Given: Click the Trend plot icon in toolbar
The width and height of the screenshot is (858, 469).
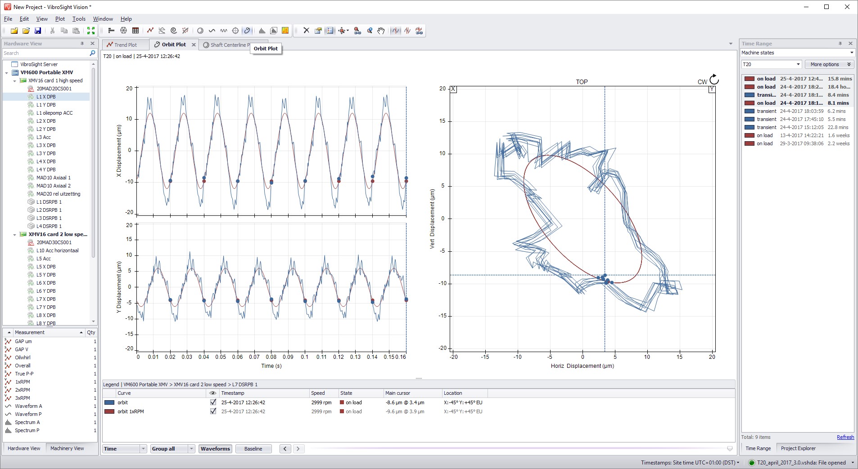Looking at the screenshot, I should pos(150,31).
